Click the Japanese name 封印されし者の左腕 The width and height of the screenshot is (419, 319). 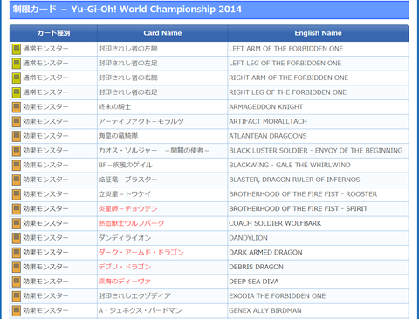coord(128,49)
